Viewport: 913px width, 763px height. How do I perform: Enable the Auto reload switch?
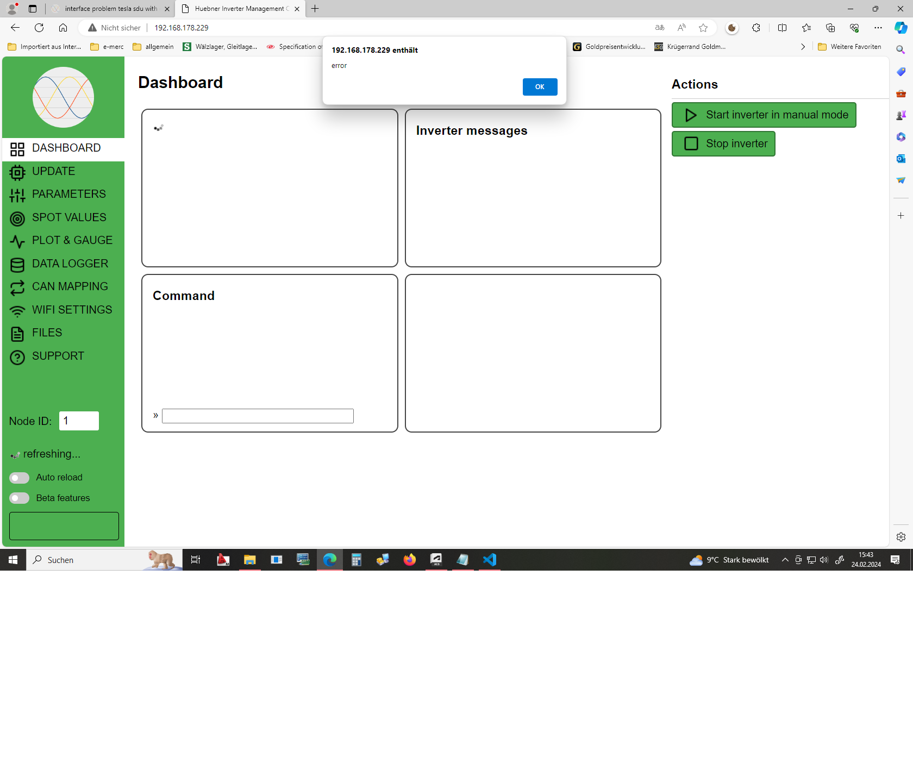click(20, 478)
